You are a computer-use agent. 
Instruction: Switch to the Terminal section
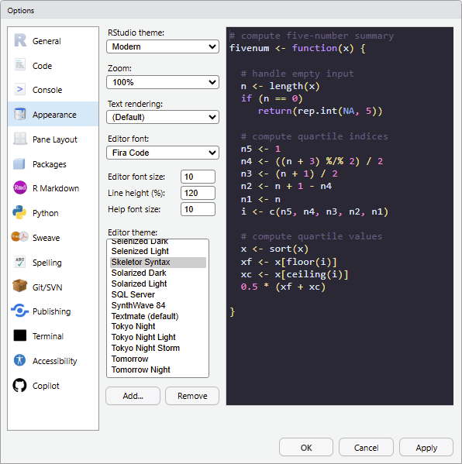pos(53,336)
